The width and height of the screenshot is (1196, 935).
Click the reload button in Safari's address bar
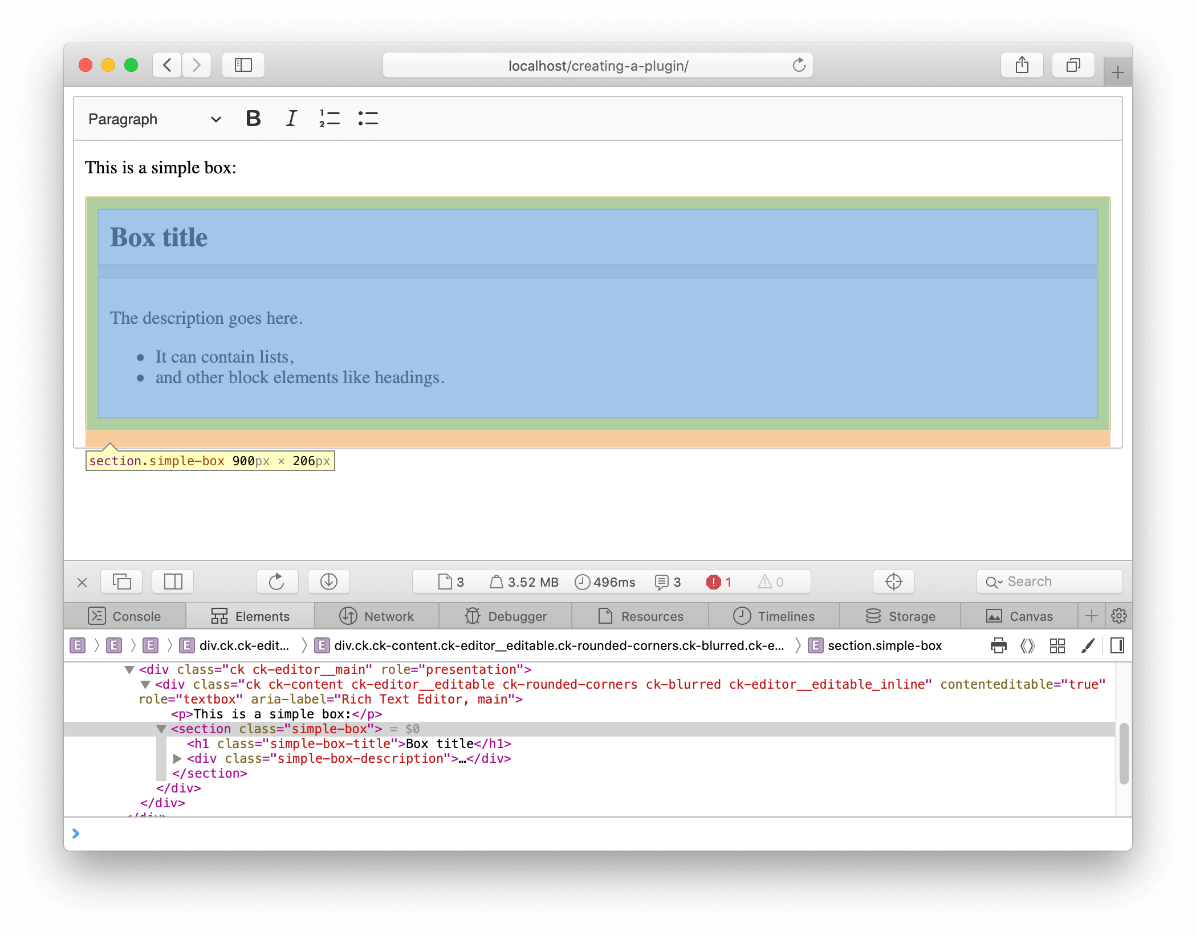click(798, 65)
